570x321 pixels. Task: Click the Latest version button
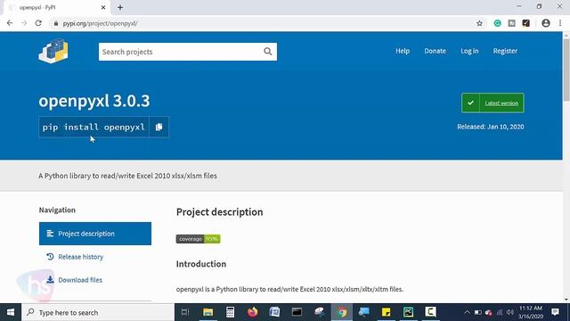493,103
